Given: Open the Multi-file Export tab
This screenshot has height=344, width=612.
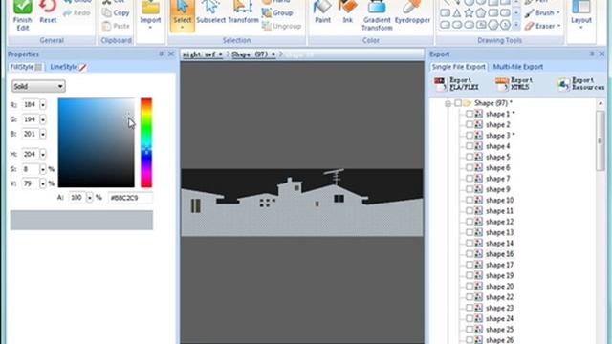Looking at the screenshot, I should [518, 67].
